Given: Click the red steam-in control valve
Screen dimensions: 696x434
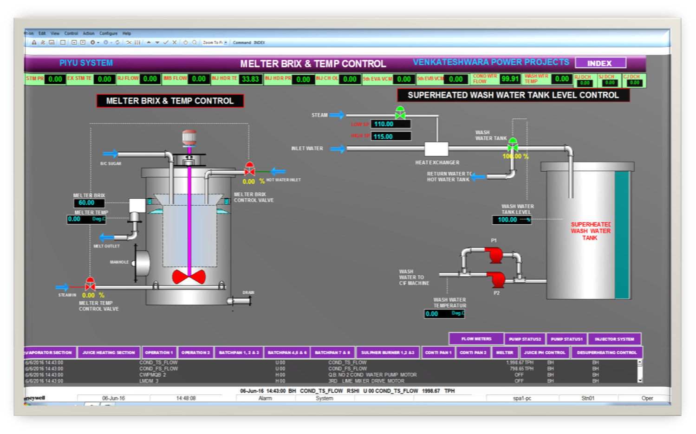Looking at the screenshot, I should pyautogui.click(x=90, y=284).
